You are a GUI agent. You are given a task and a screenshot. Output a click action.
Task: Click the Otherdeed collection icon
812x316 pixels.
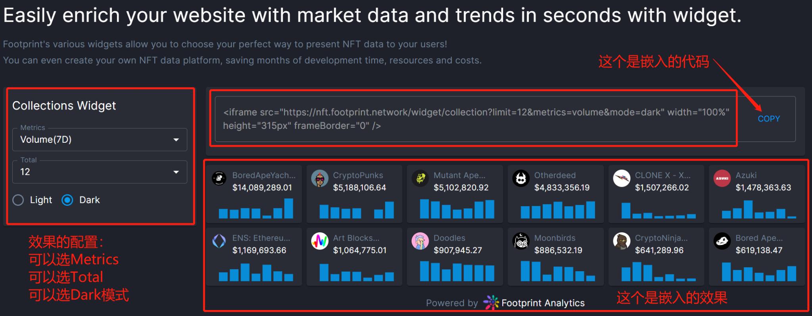pyautogui.click(x=521, y=178)
